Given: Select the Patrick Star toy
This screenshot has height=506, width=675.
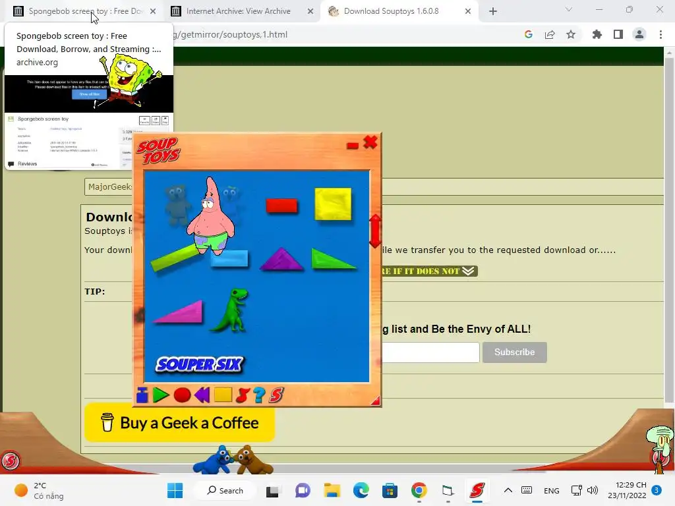Looking at the screenshot, I should (211, 215).
